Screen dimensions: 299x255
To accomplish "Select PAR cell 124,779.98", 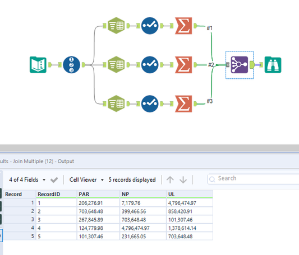I will [x=98, y=228].
